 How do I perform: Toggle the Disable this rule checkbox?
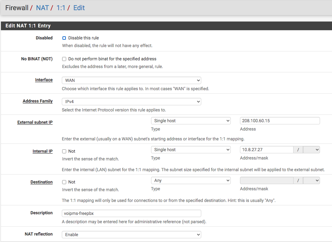(x=64, y=38)
